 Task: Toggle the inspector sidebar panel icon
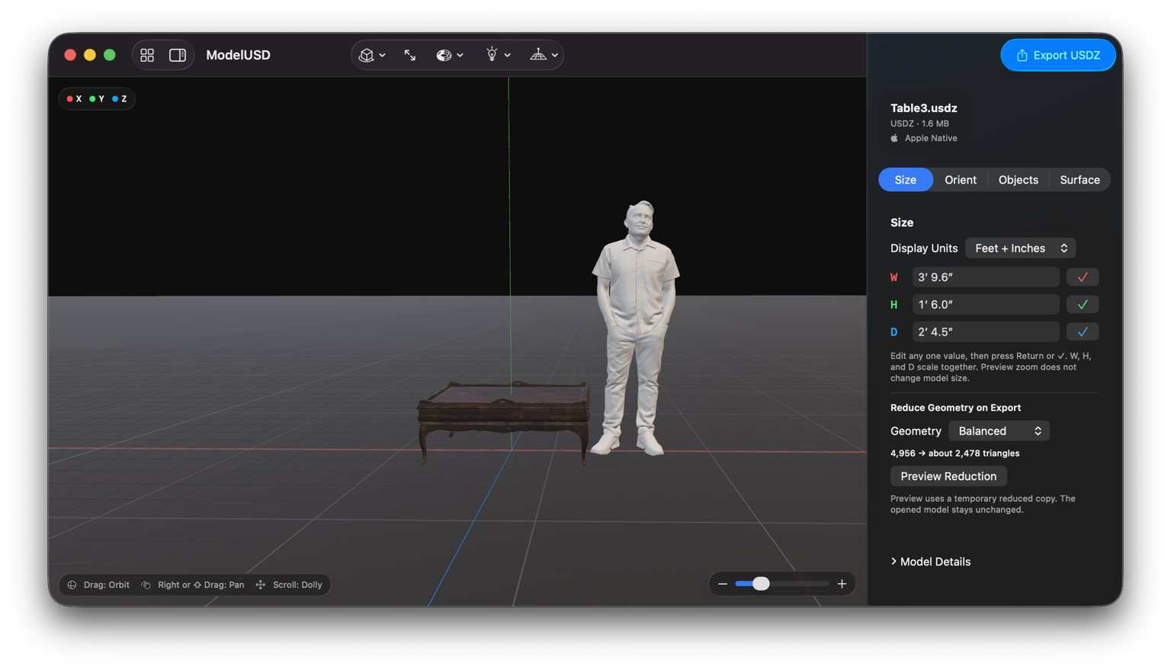pyautogui.click(x=178, y=55)
